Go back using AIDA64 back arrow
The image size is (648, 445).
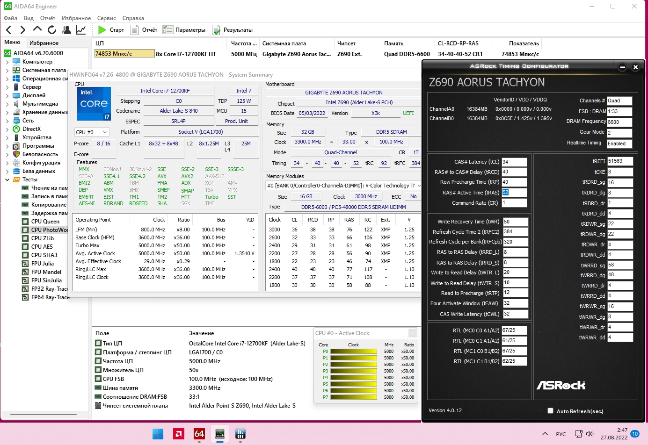click(x=9, y=30)
